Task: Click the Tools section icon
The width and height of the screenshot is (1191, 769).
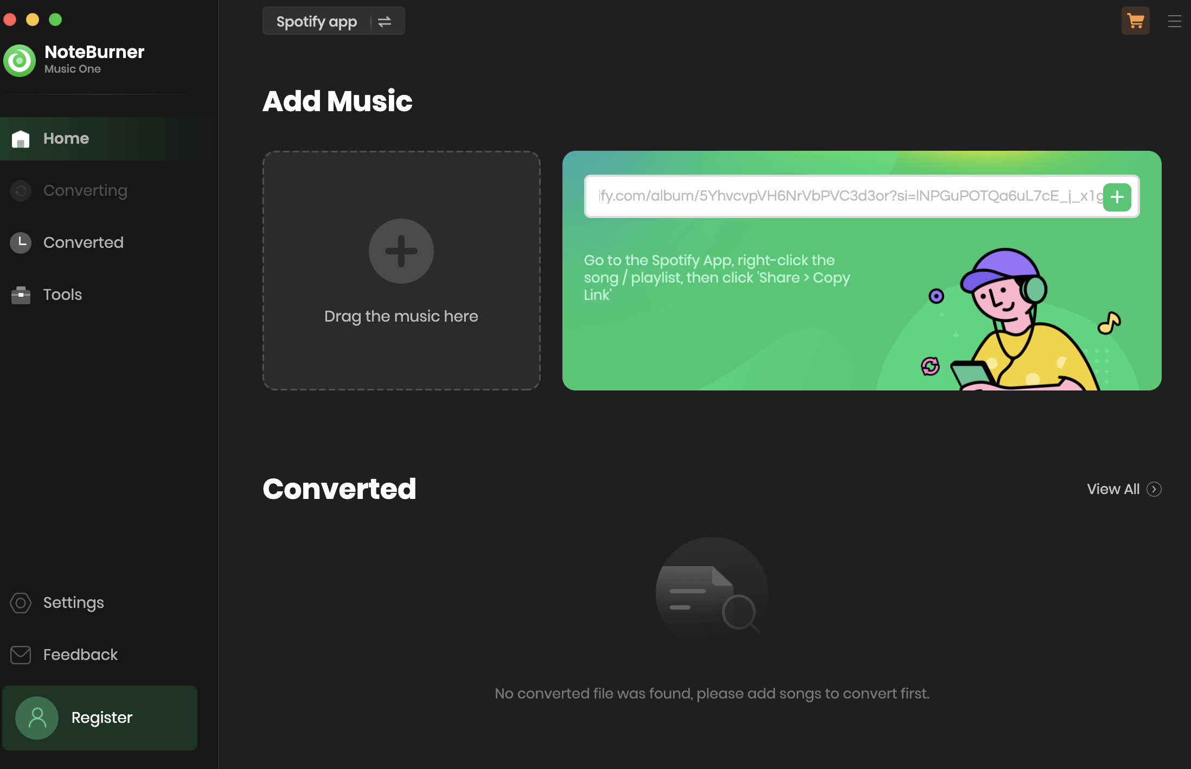Action: pos(21,294)
